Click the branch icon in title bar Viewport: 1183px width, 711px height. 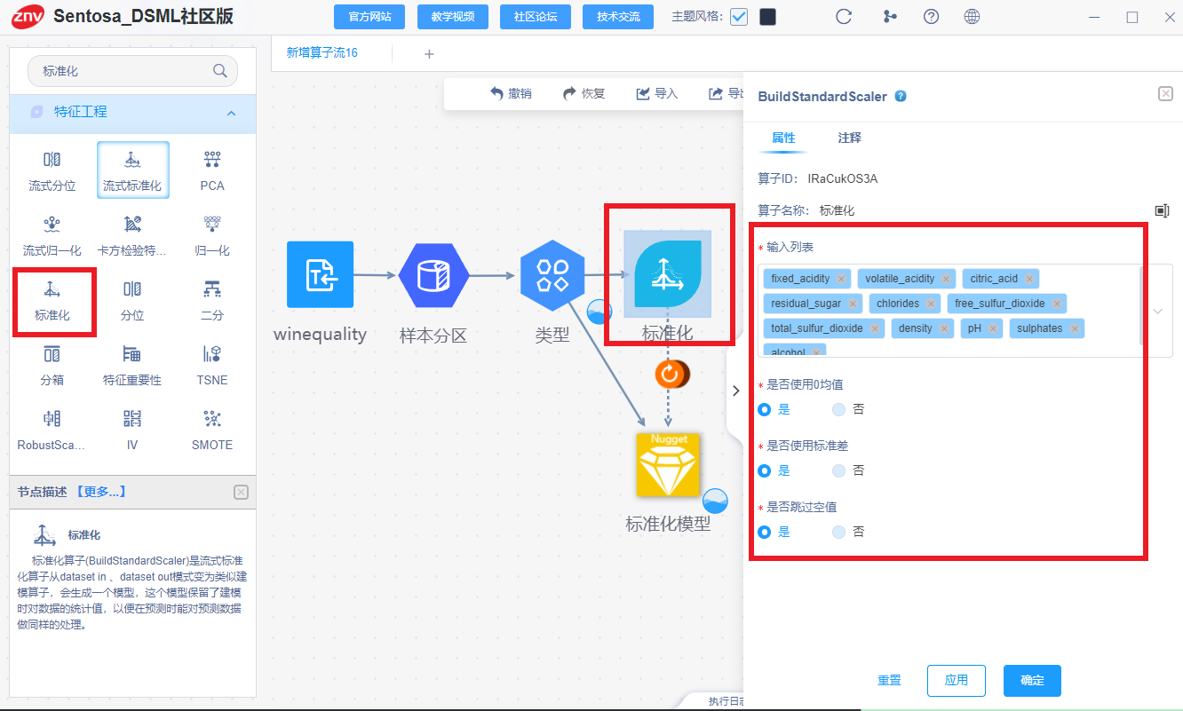889,17
